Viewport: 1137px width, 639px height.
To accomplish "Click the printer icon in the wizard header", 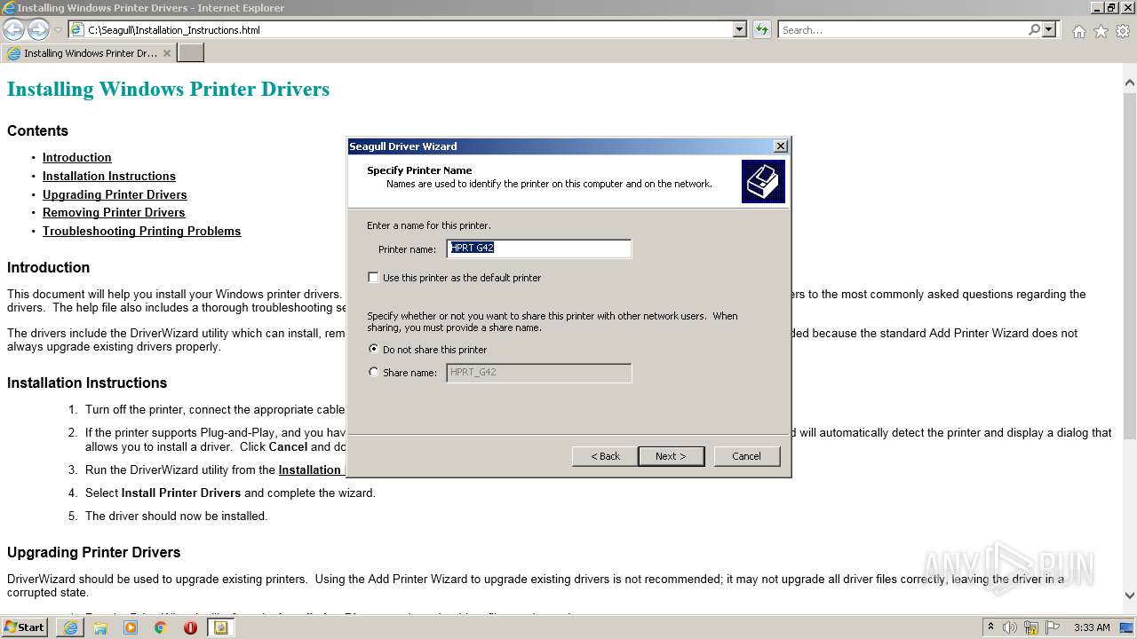I will tap(763, 181).
